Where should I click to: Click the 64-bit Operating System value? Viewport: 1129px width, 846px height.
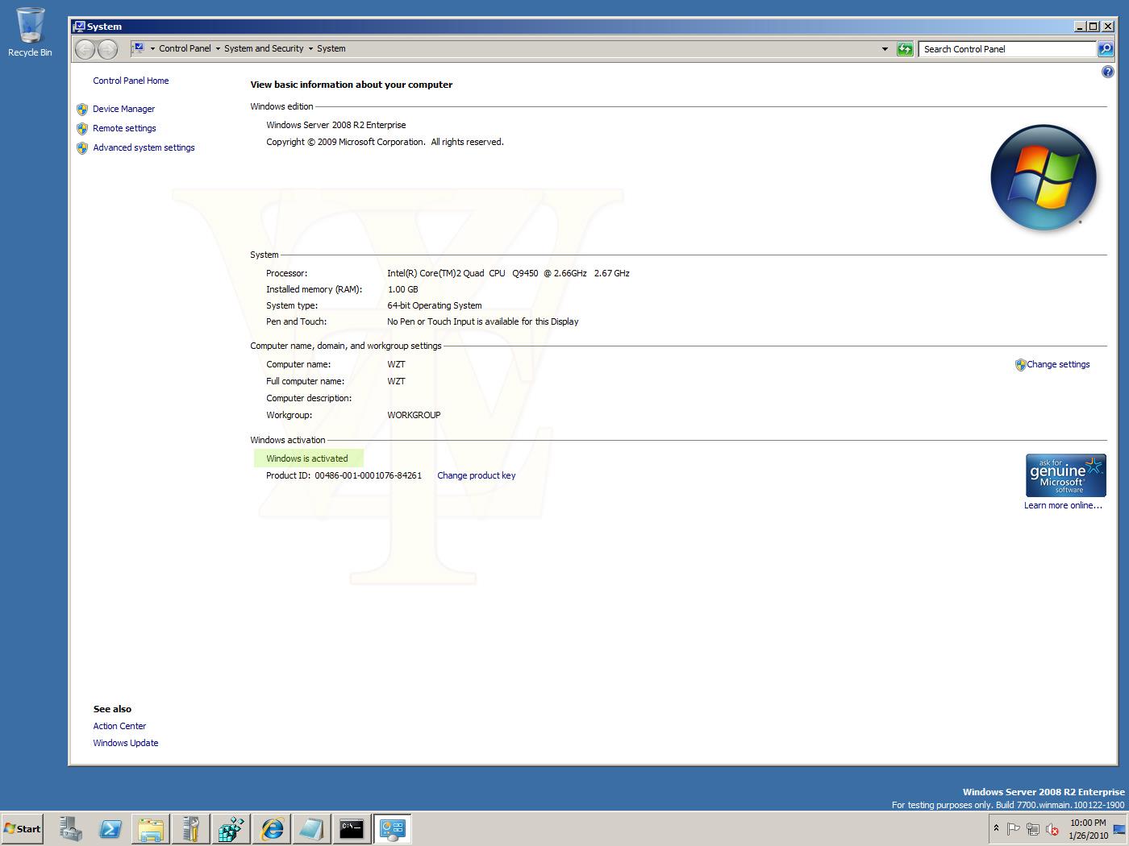(x=434, y=305)
